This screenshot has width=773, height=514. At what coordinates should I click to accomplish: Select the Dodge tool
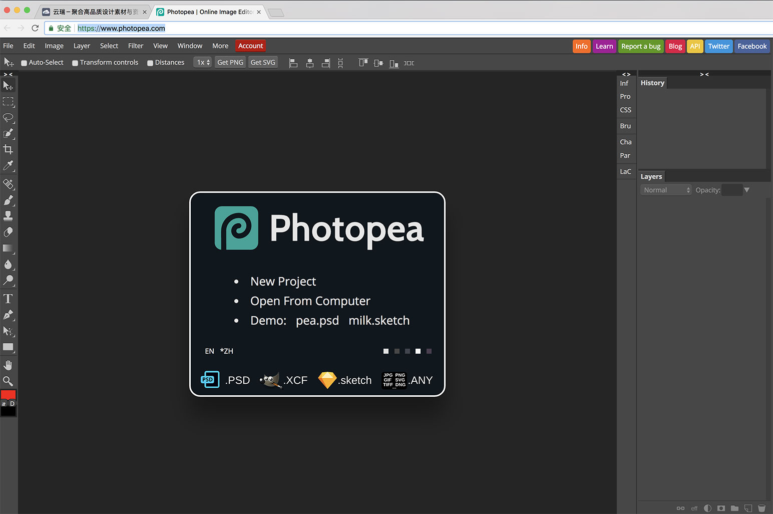pos(8,280)
